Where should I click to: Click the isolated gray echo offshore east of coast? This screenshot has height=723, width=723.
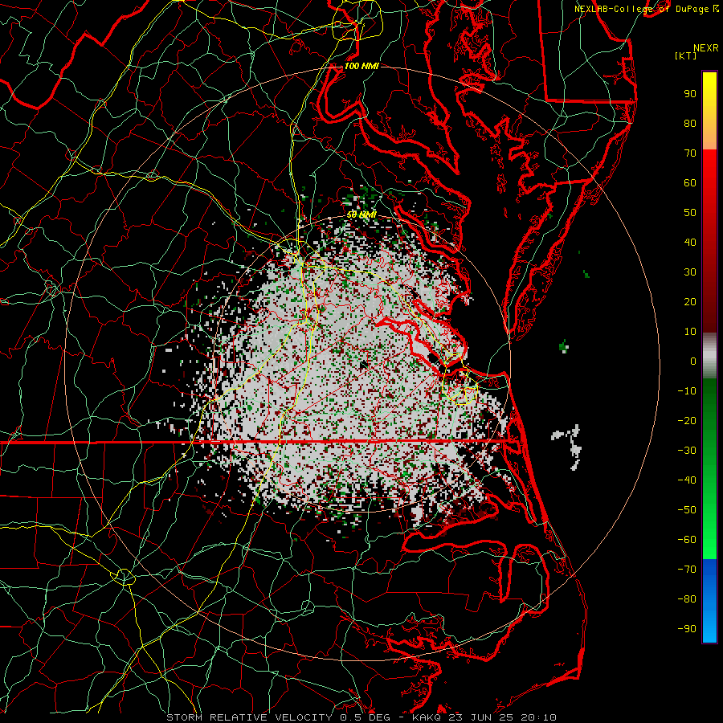click(x=568, y=447)
